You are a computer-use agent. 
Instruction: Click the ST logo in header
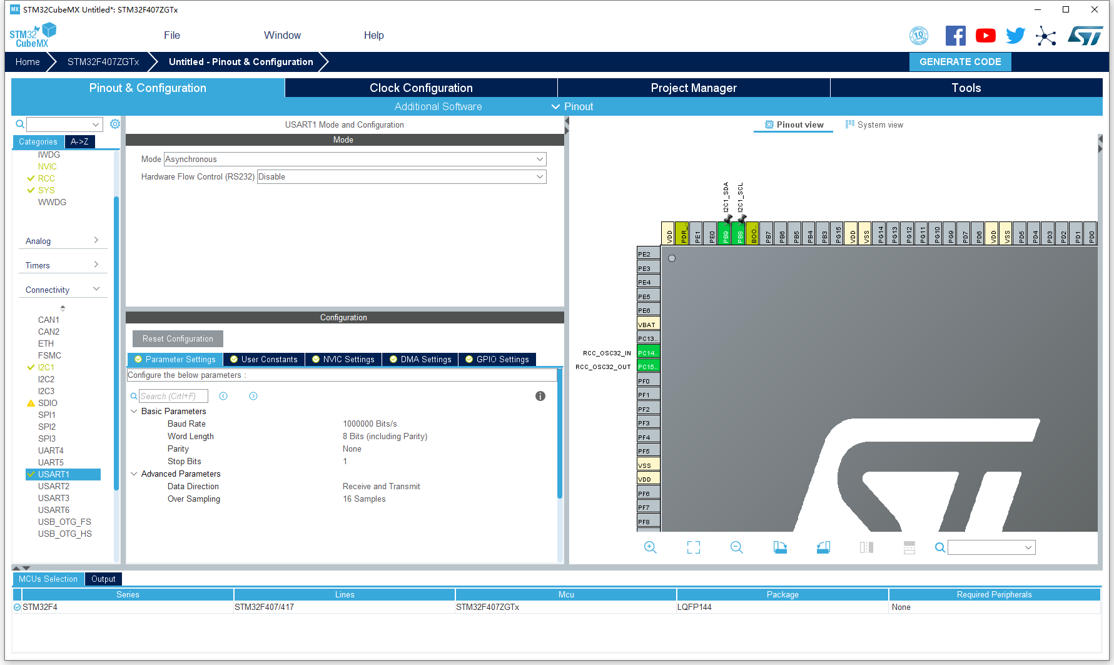click(x=1085, y=36)
